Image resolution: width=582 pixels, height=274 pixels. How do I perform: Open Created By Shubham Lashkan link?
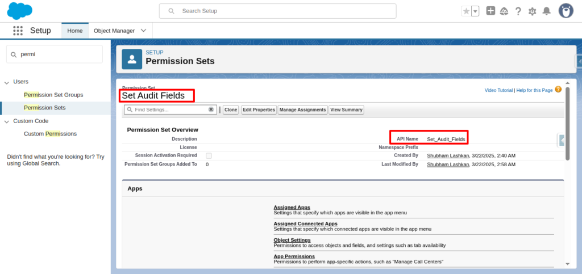coord(448,155)
